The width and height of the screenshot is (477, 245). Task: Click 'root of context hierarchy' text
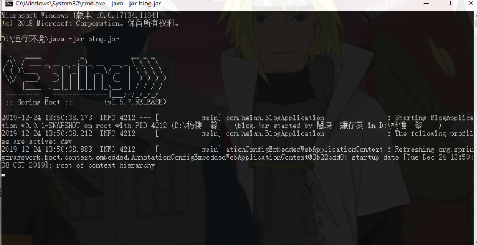[106, 165]
